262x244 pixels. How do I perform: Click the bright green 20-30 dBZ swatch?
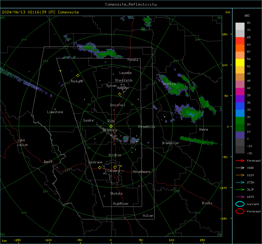click(x=240, y=121)
